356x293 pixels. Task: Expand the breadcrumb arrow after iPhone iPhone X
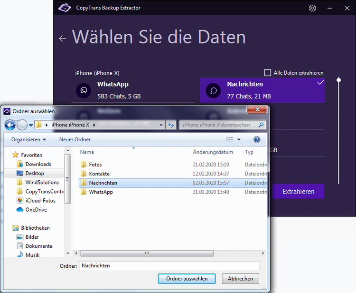point(94,125)
